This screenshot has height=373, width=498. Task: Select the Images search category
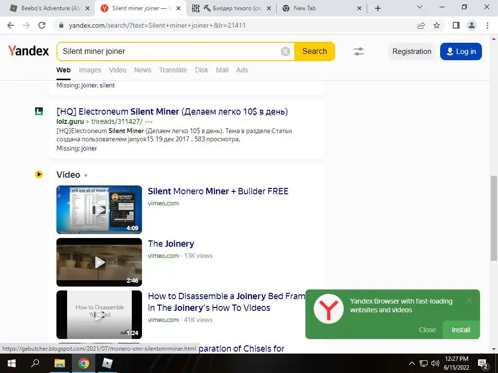pyautogui.click(x=90, y=70)
